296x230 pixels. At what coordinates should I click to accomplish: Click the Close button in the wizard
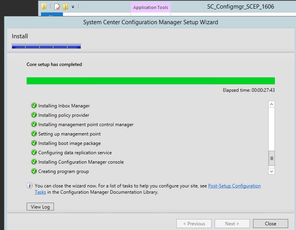click(270, 224)
